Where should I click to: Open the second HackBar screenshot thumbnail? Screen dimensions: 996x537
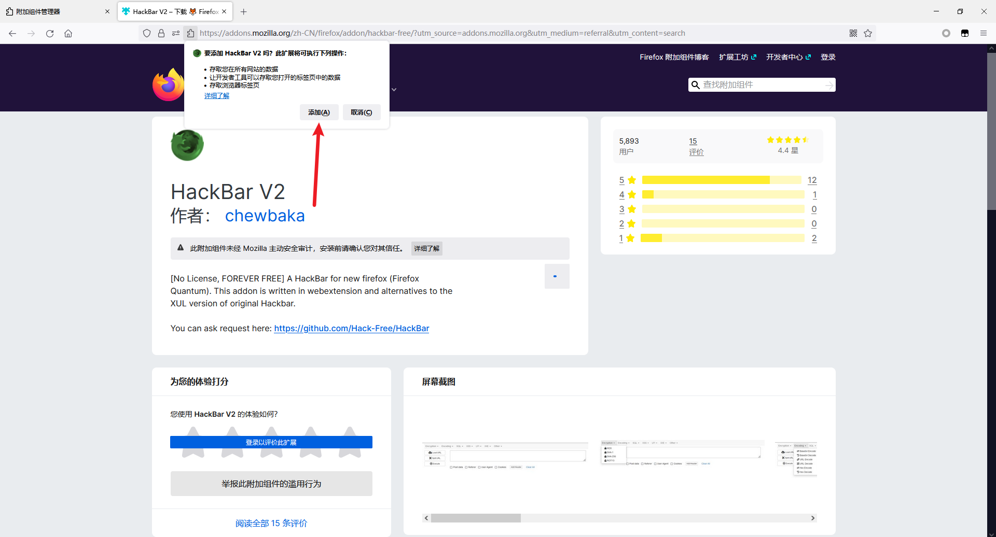[682, 453]
